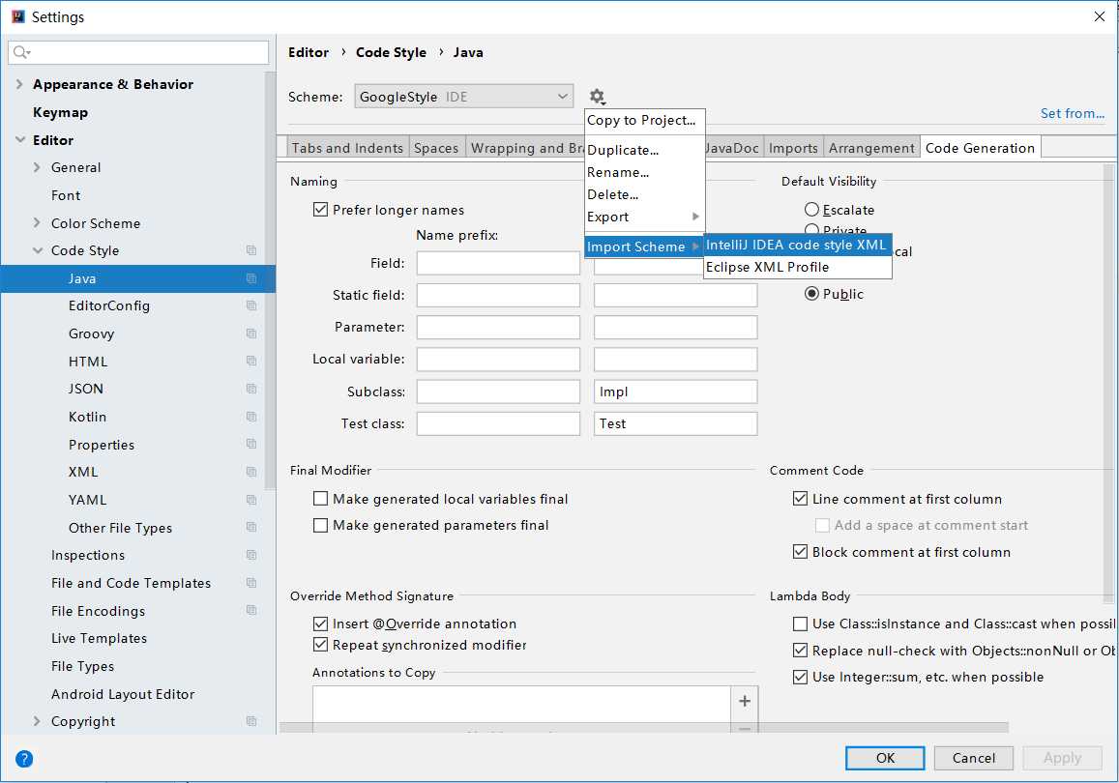Viewport: 1119px width, 783px height.
Task: Click the Test class suffix field
Action: pos(675,423)
